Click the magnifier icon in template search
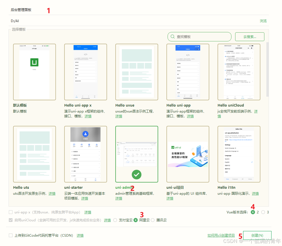This screenshot has height=246, width=282. pos(172,37)
